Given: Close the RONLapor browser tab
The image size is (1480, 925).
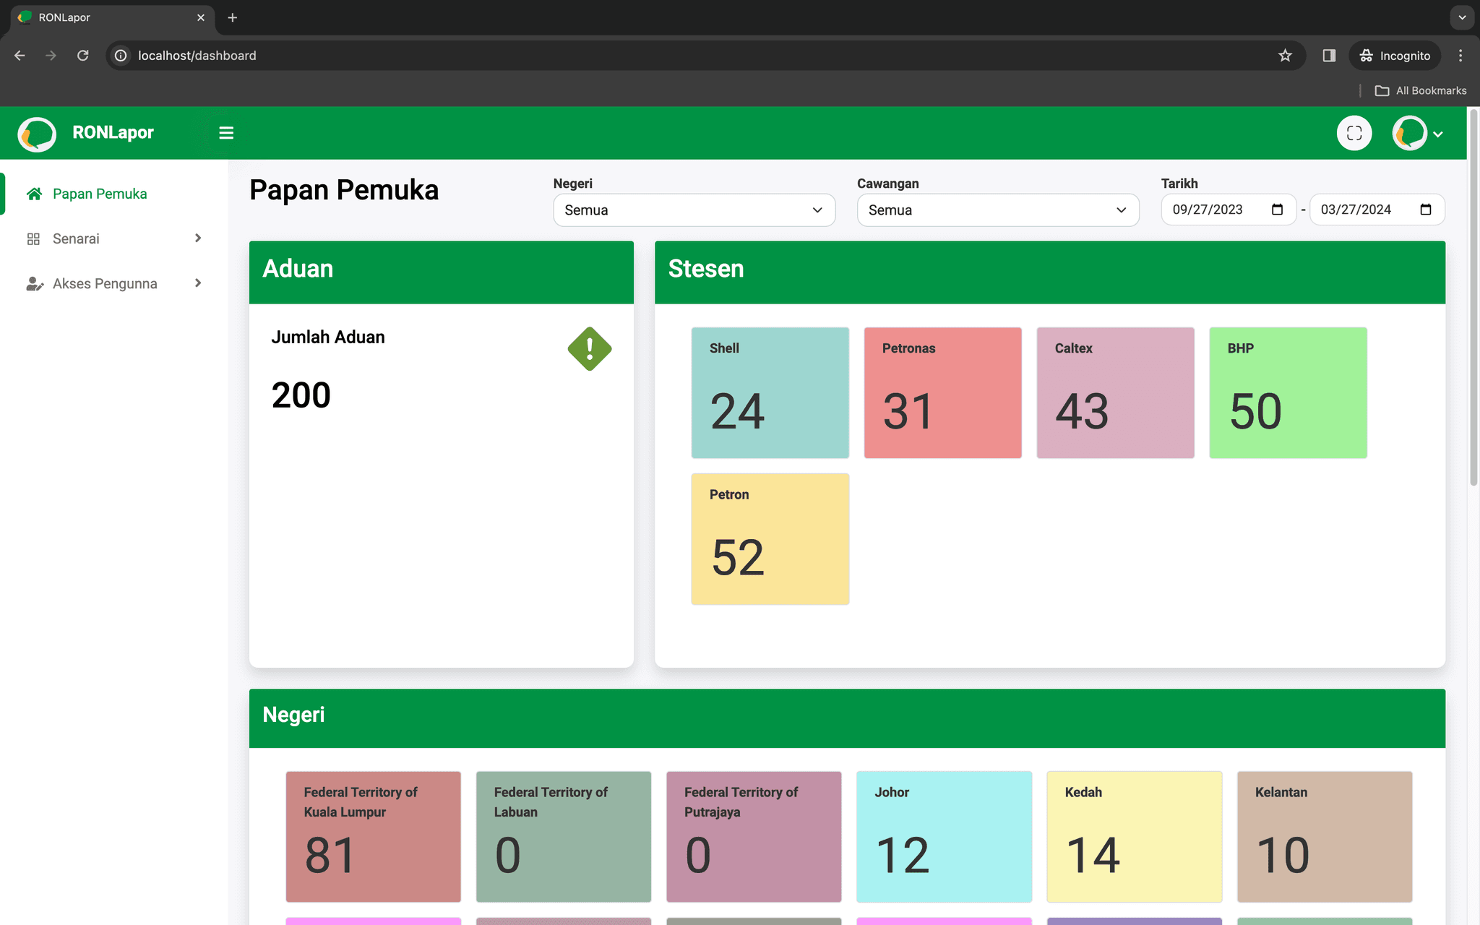Looking at the screenshot, I should (201, 17).
